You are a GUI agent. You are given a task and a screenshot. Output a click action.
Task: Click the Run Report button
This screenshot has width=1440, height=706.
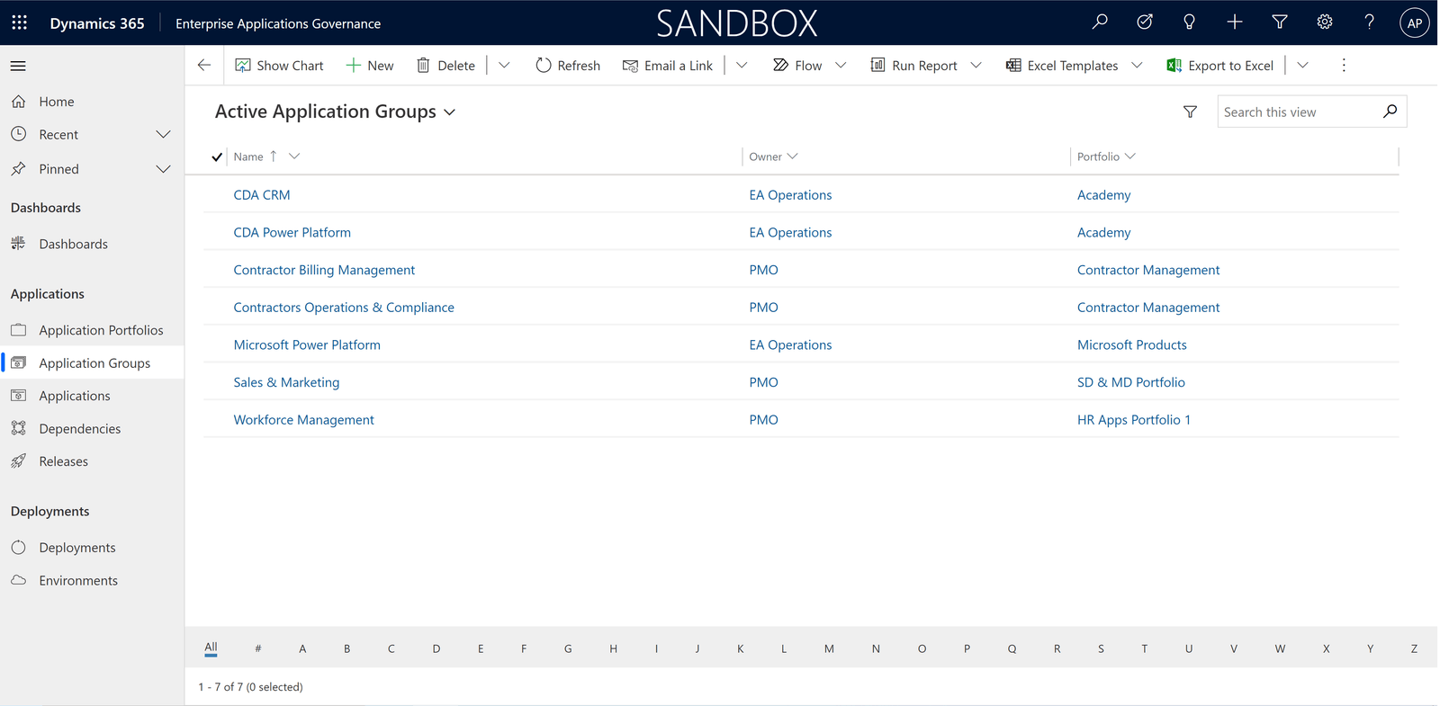pyautogui.click(x=913, y=66)
